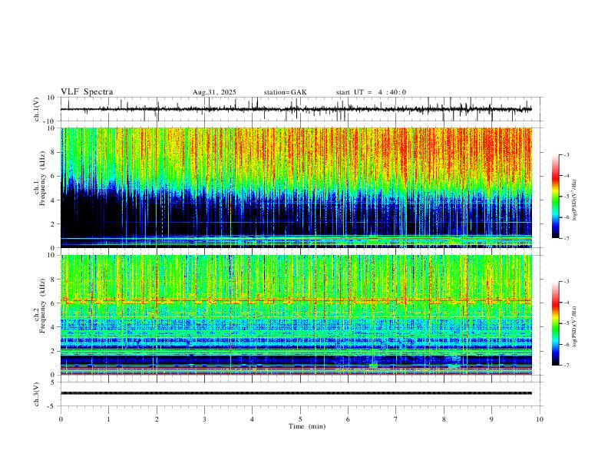Click the "-7" tick on ch.1 colorbar
Viewport: 608px width, 470px height.
point(566,238)
